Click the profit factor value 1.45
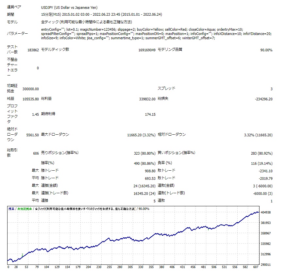The height and width of the screenshot is (271, 287). (35, 114)
